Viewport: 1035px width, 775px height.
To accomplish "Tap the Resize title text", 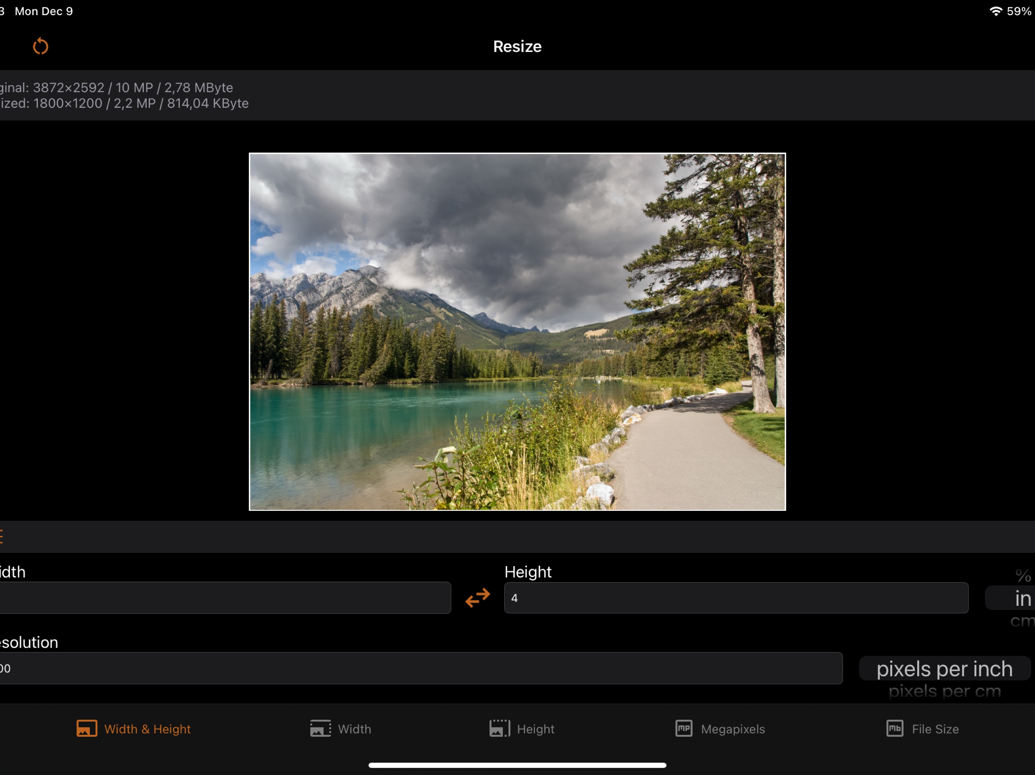I will [x=517, y=46].
